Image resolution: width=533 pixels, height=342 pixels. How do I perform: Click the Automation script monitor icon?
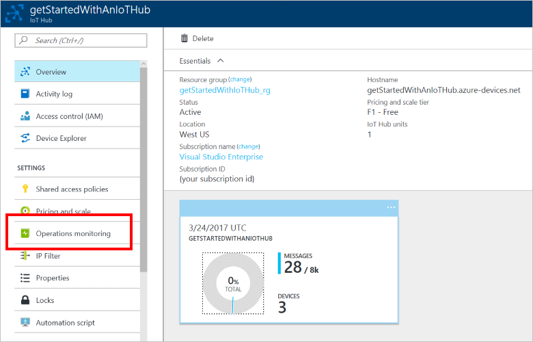point(25,322)
